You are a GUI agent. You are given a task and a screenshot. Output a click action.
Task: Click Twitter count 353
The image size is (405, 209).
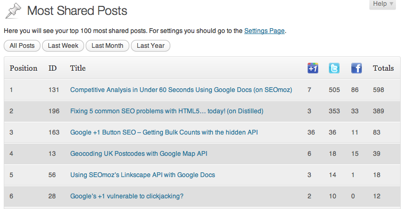(334, 111)
